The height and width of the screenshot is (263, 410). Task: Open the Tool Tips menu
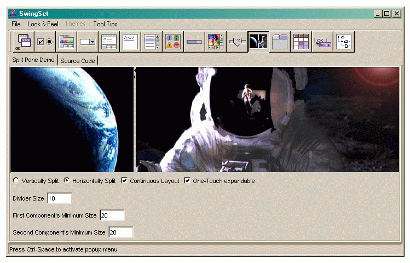coord(106,24)
